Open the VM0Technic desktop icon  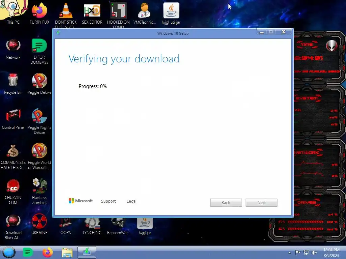[145, 13]
